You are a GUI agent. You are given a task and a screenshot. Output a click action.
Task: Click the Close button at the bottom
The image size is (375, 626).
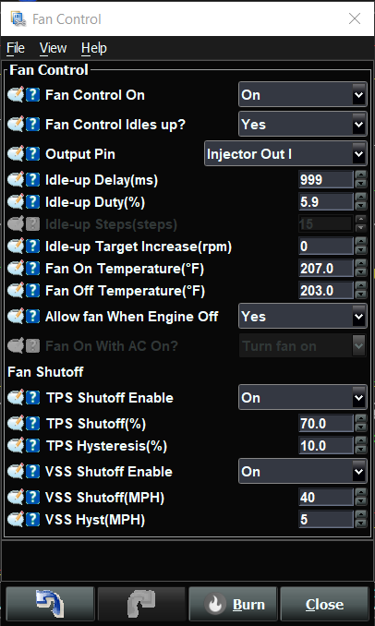point(324,604)
